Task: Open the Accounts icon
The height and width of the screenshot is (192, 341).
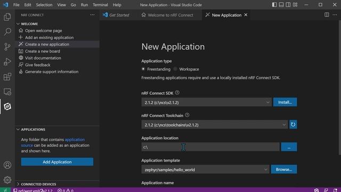Action: point(7,165)
